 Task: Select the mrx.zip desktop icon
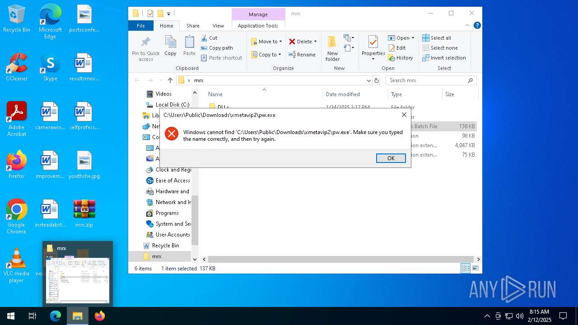[x=84, y=214]
